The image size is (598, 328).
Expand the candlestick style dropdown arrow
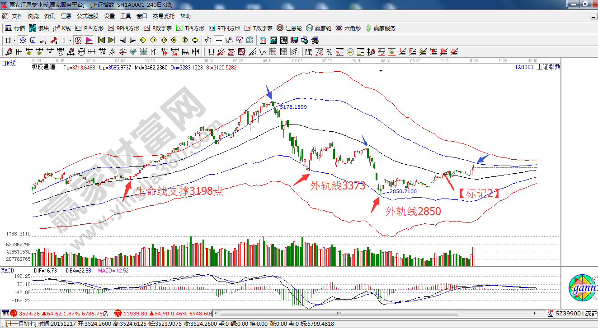click(70, 40)
